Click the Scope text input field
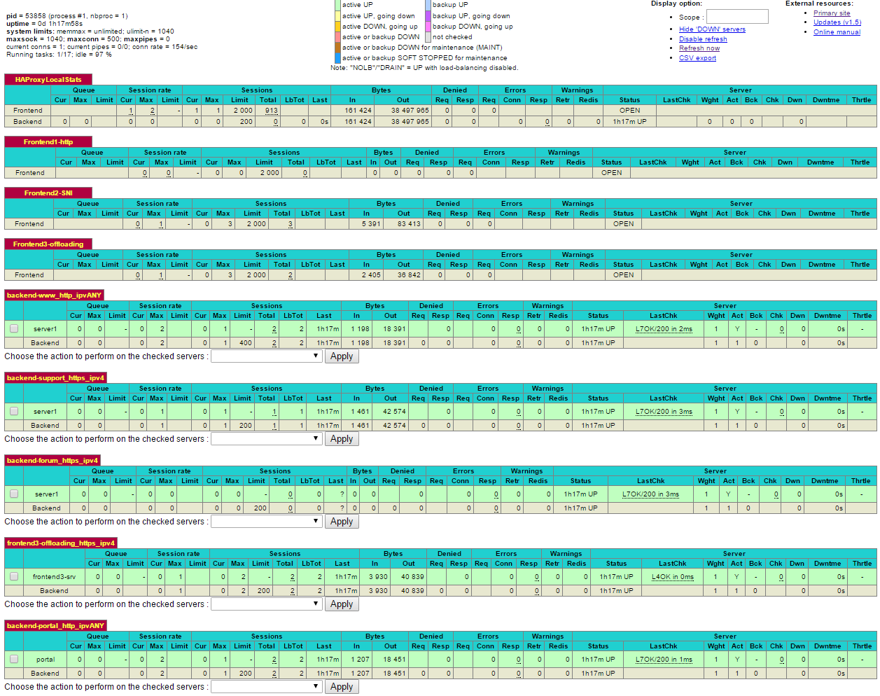880x696 pixels. pos(736,17)
